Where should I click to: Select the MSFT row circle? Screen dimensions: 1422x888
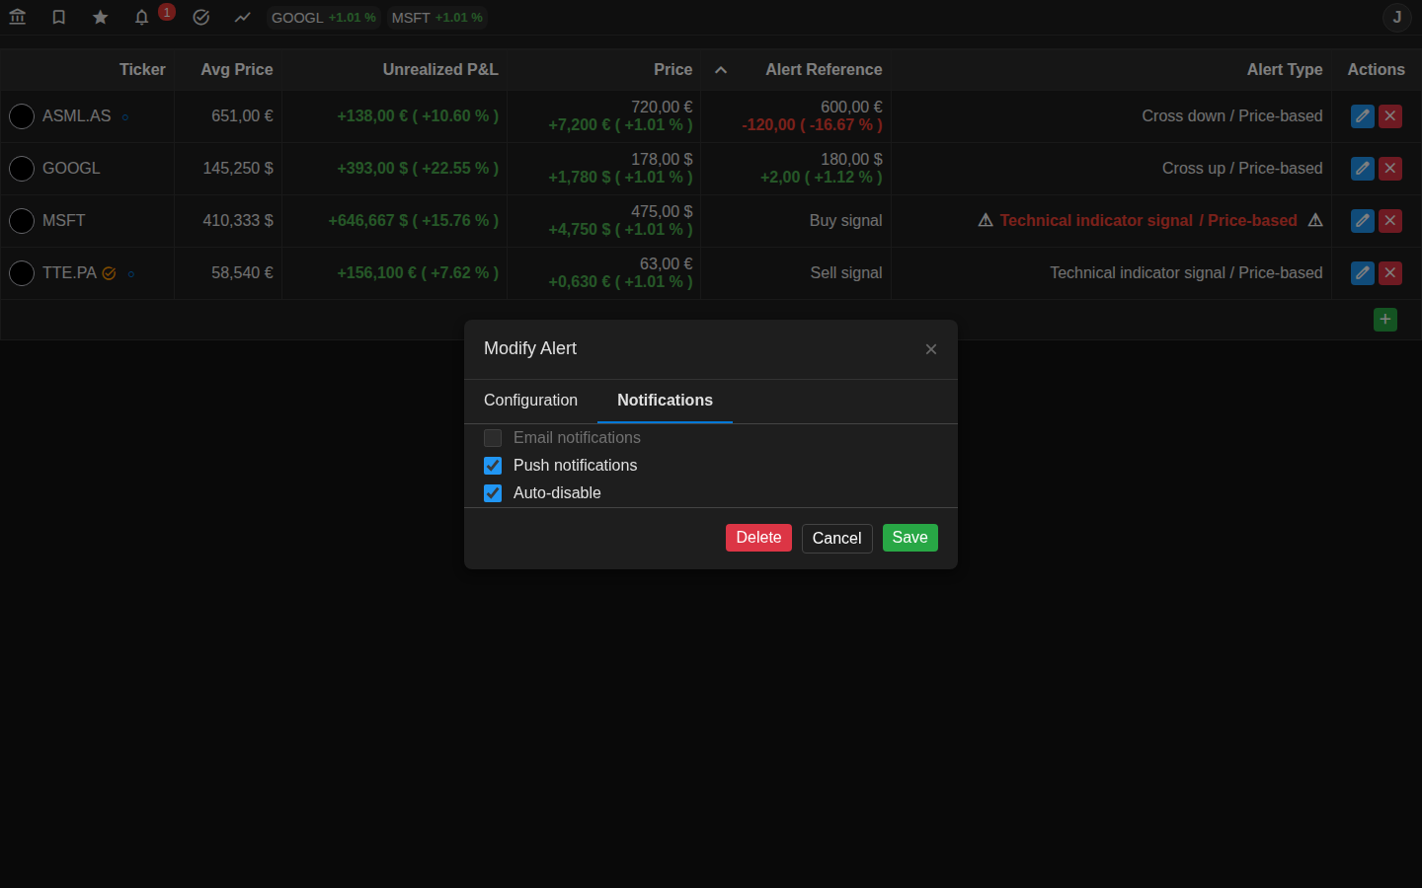22,221
